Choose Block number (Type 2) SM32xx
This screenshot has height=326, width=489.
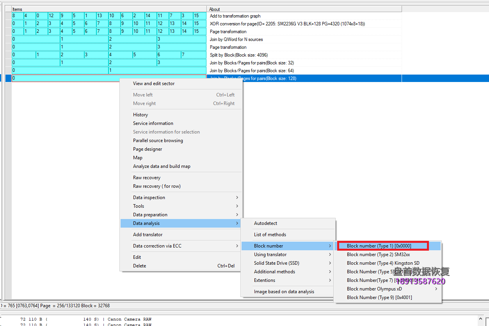(x=388, y=255)
